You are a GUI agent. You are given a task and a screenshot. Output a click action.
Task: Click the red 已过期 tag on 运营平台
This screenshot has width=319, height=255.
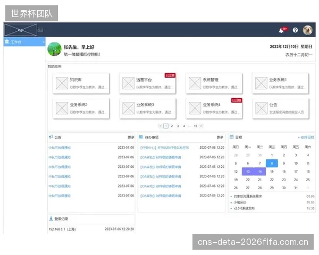pos(170,75)
